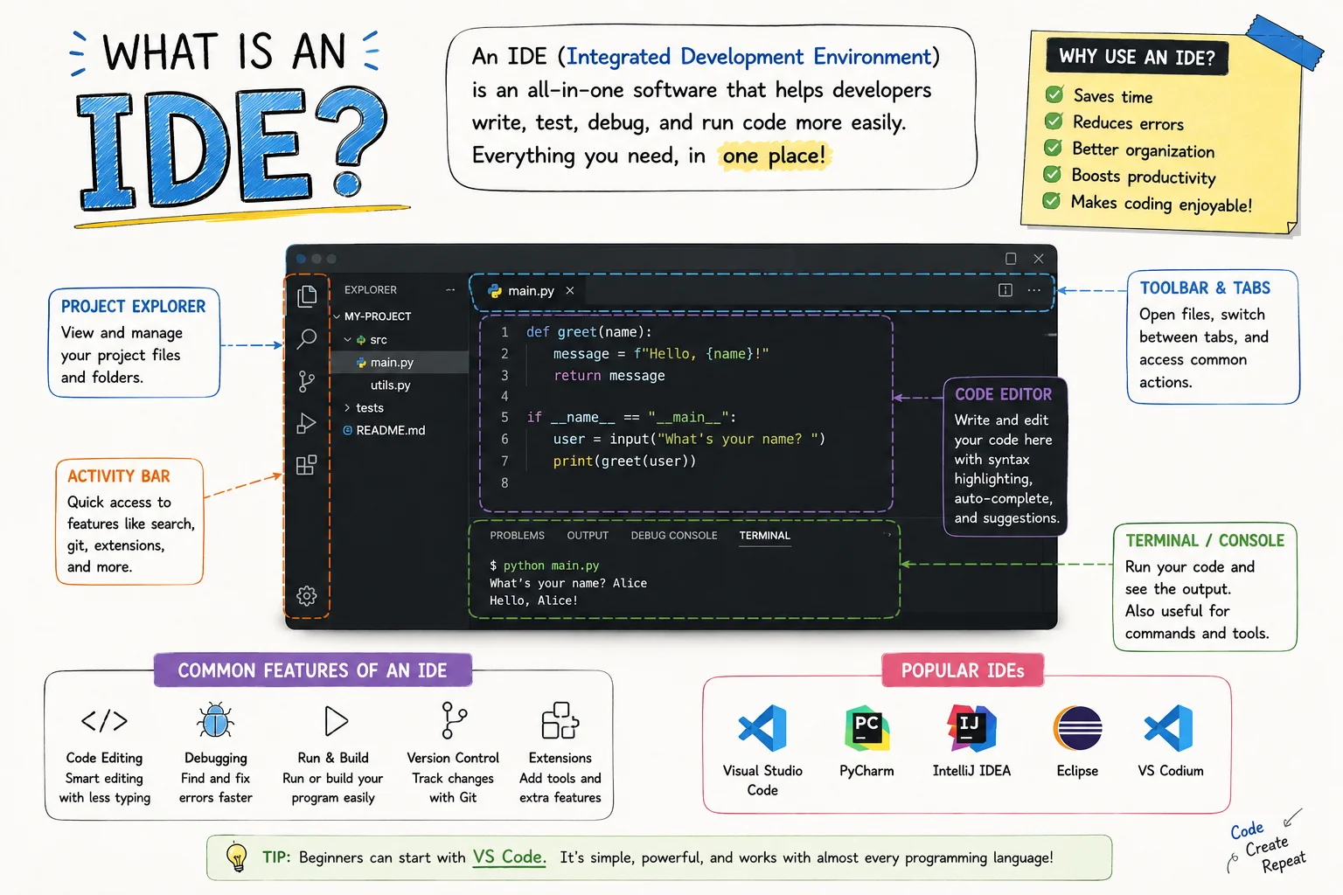The width and height of the screenshot is (1343, 895).
Task: Click the maximize window square icon
Action: [x=1011, y=259]
